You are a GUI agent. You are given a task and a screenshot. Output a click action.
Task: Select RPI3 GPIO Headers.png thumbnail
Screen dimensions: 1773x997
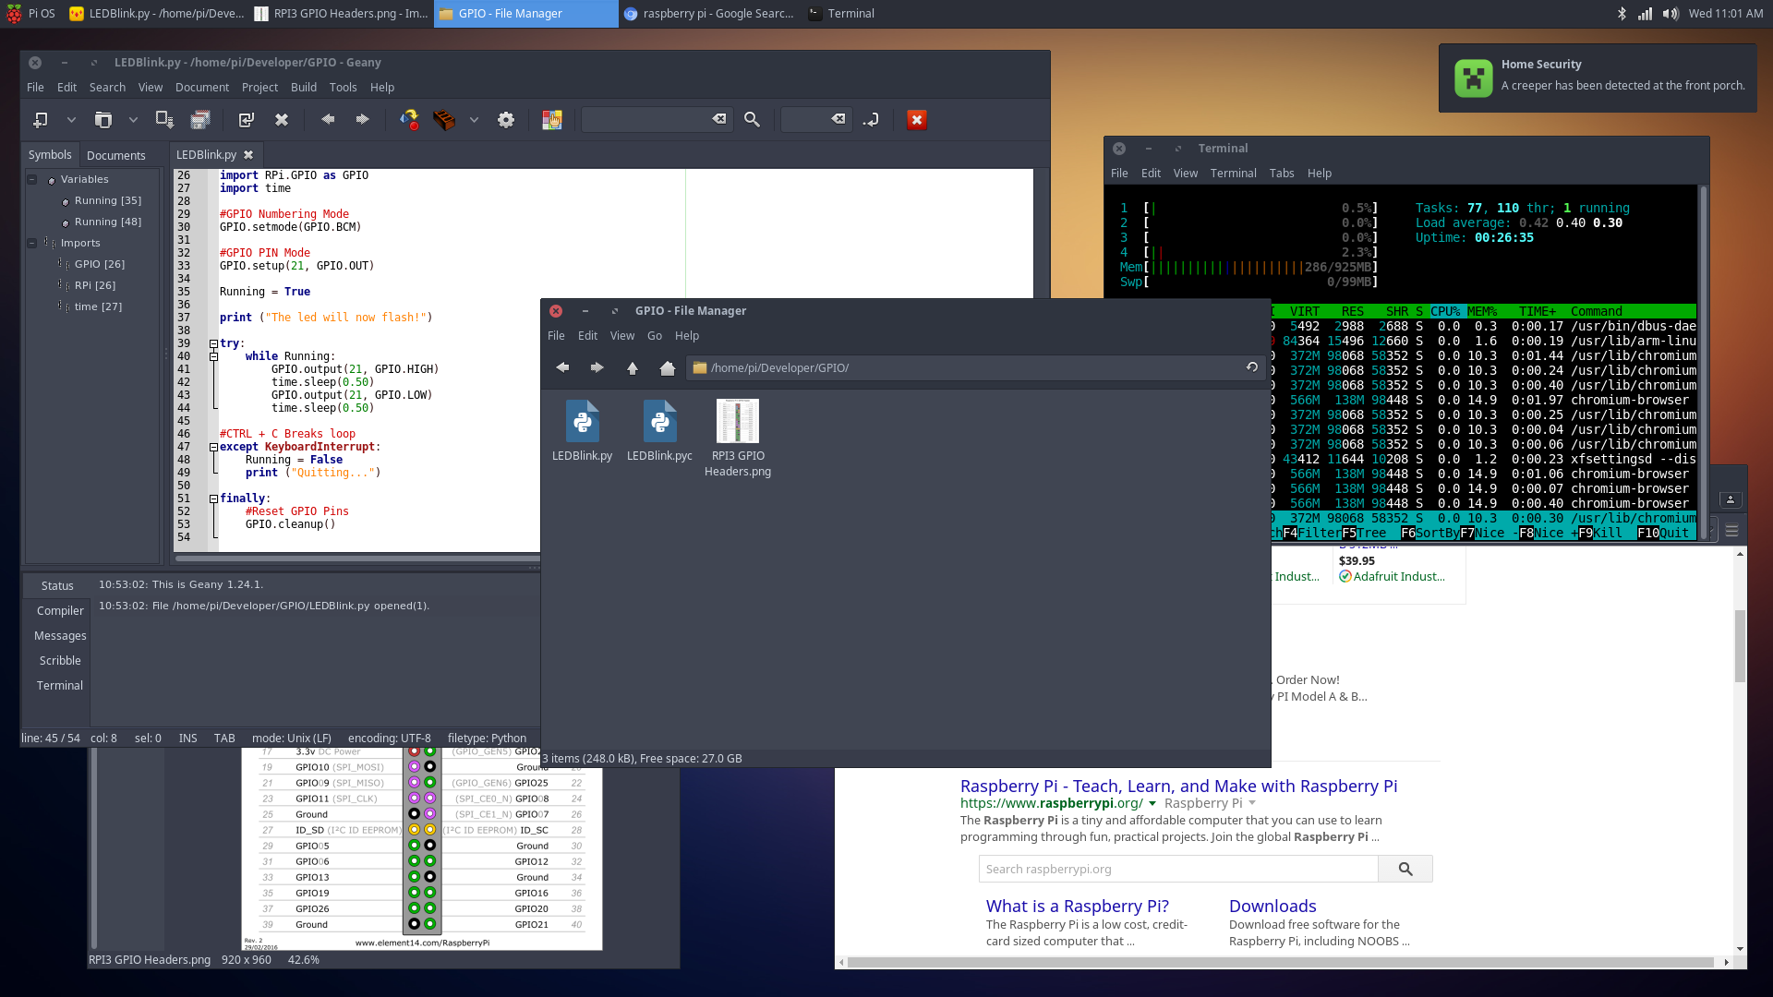738,421
